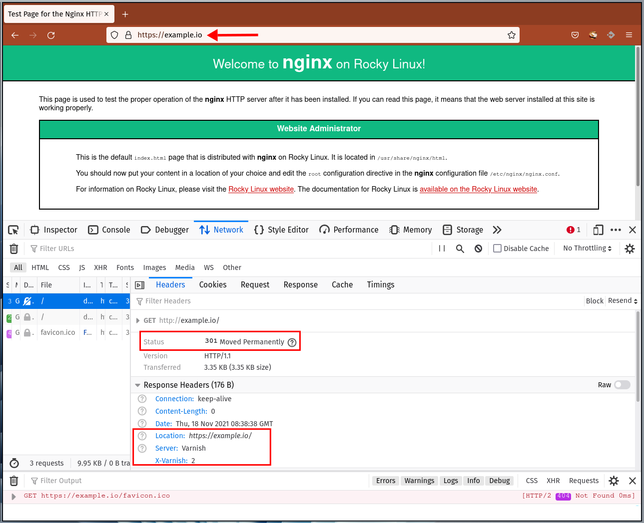Image resolution: width=644 pixels, height=523 pixels.
Task: Open console settings gear
Action: point(614,481)
